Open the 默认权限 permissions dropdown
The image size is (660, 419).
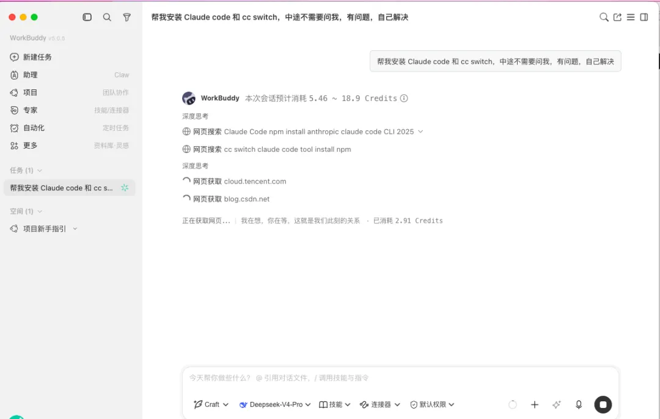click(432, 405)
